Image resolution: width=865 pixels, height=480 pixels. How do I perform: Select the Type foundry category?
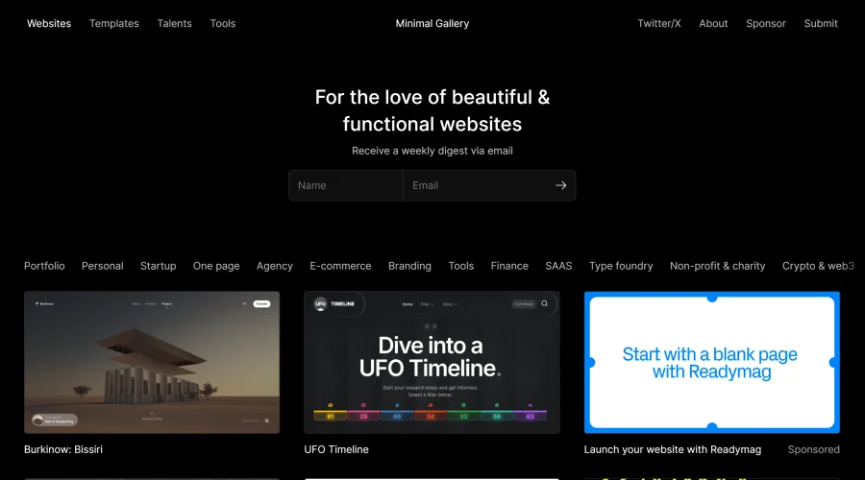(x=621, y=266)
